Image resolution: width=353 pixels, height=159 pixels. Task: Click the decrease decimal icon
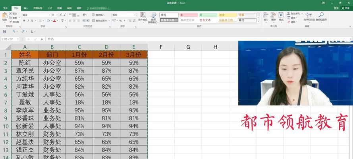pyautogui.click(x=134, y=21)
